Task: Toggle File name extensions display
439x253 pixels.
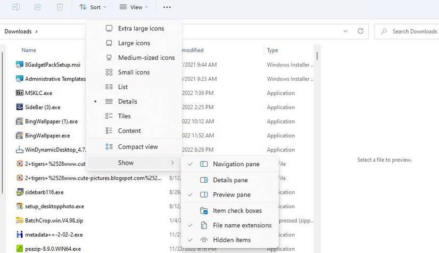Action: (x=242, y=225)
